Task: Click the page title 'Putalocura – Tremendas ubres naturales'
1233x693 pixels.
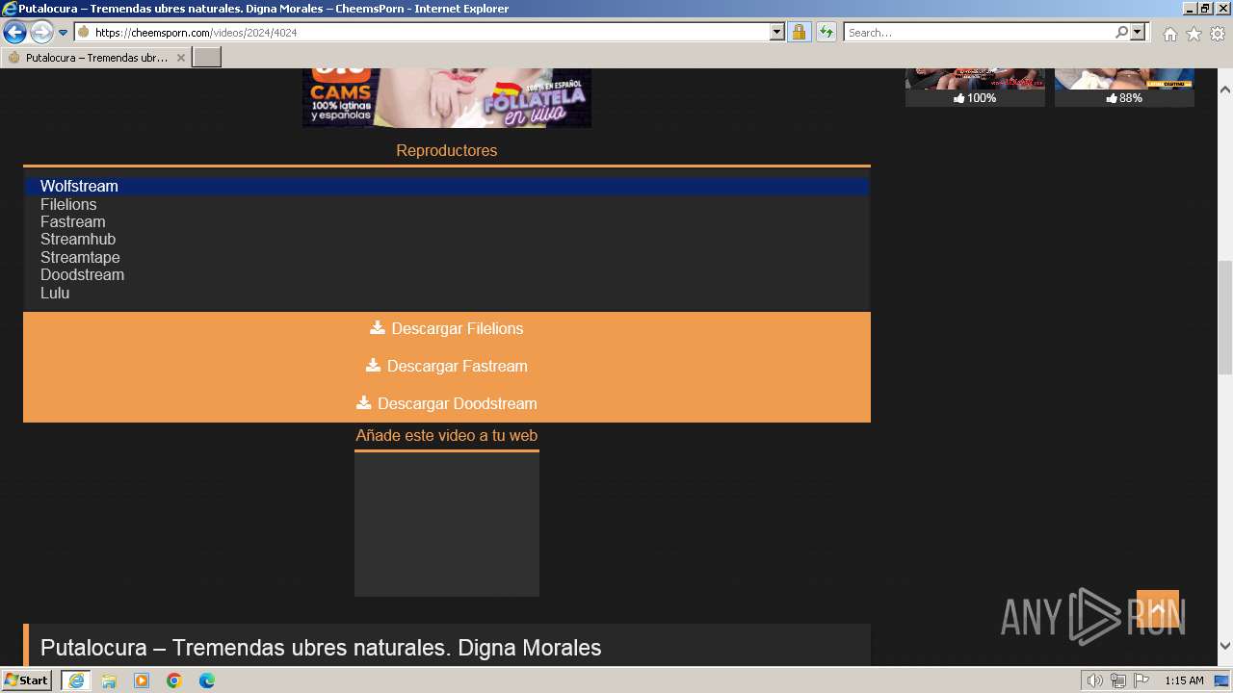Action: pos(321,648)
